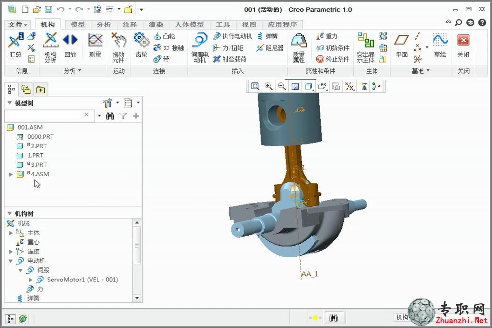The image size is (492, 328).
Task: Click Highlight Bodies (突出显示主体)
Action: coord(366,48)
